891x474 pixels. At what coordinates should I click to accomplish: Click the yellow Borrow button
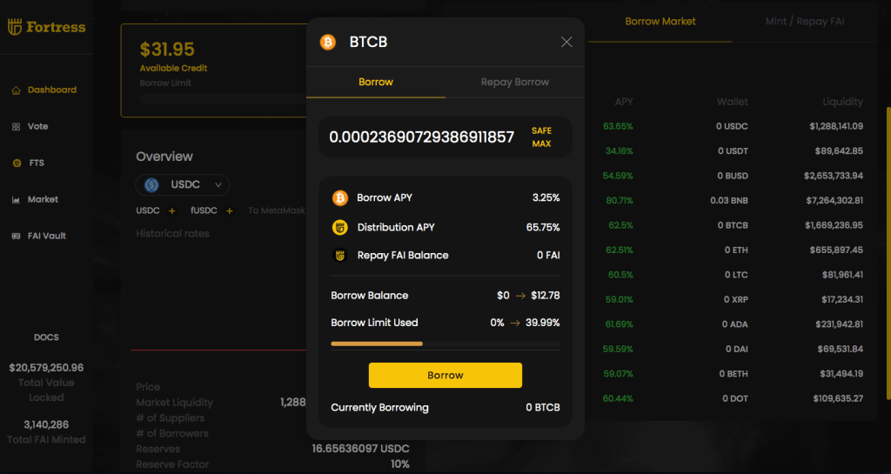(x=445, y=375)
